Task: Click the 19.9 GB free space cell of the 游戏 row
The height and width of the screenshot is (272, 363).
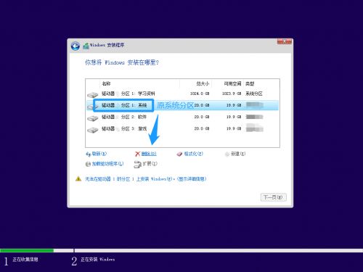Action: click(234, 128)
